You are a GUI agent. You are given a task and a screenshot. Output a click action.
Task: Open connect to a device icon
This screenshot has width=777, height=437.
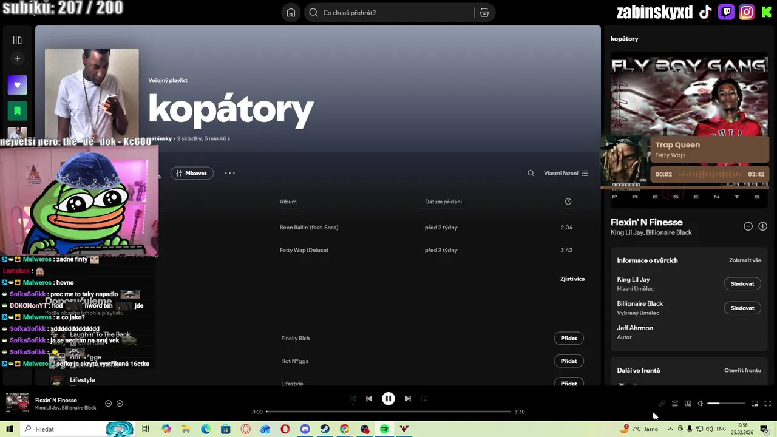(688, 404)
